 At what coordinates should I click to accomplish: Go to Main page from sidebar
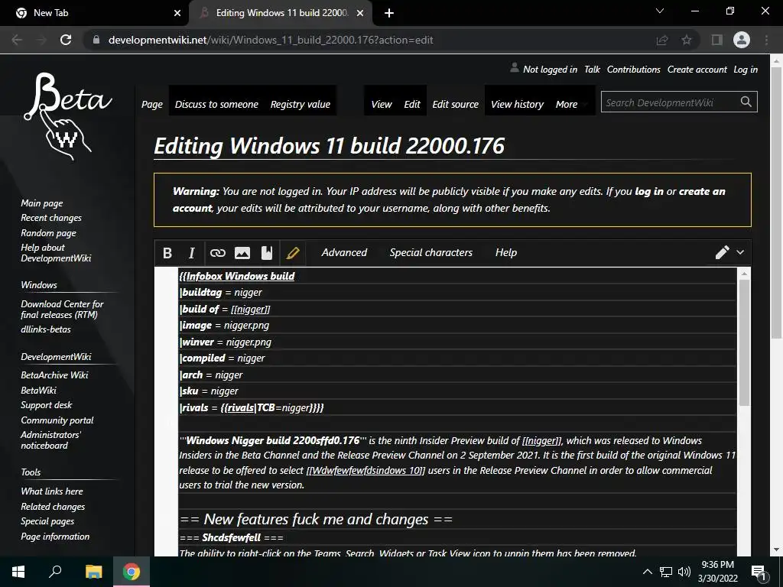[42, 203]
